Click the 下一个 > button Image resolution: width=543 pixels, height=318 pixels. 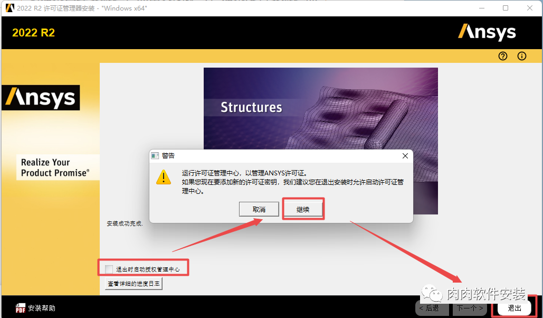tap(470, 308)
